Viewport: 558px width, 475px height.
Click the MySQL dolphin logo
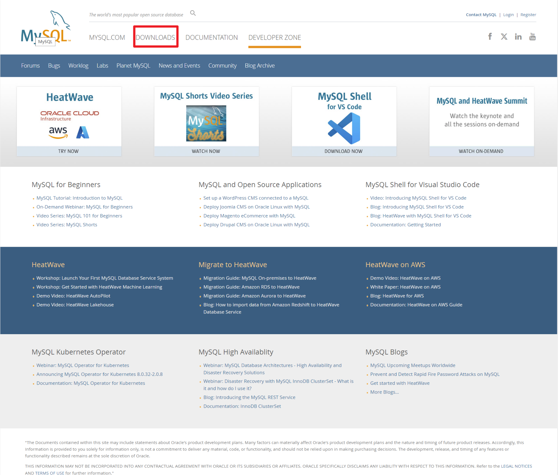(46, 27)
